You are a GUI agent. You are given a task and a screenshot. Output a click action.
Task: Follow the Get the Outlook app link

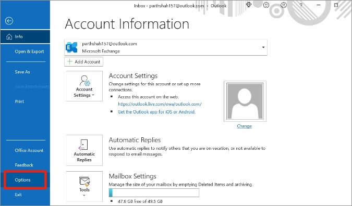[156, 112]
